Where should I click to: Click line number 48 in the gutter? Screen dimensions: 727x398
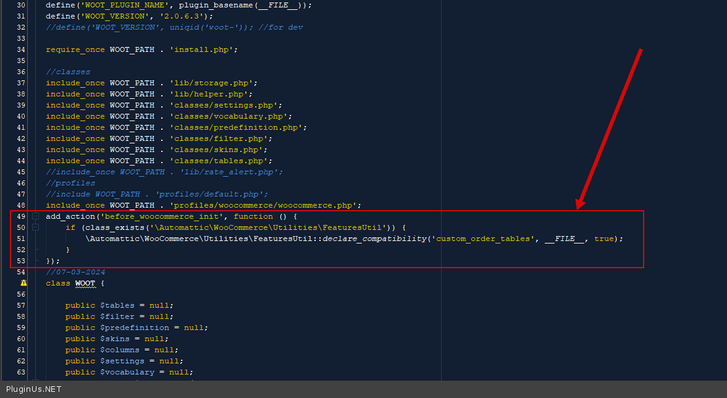click(x=21, y=205)
